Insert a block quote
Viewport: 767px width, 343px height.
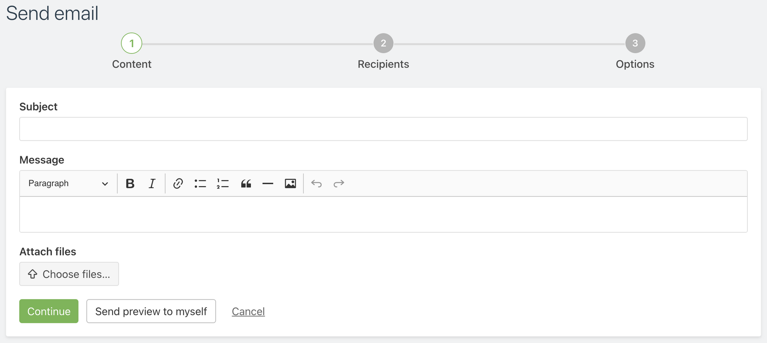(x=246, y=183)
